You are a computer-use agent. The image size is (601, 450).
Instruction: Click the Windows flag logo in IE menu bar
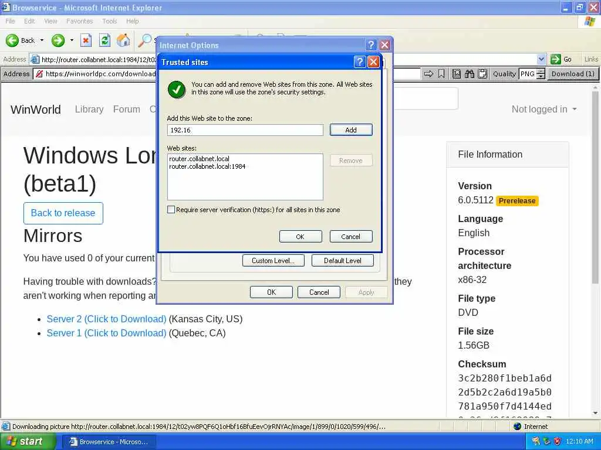point(590,22)
